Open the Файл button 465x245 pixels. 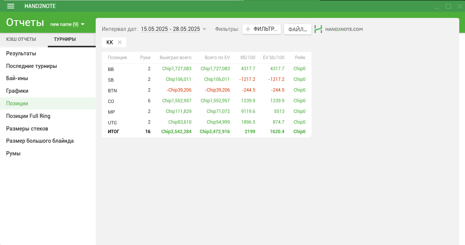pos(297,29)
